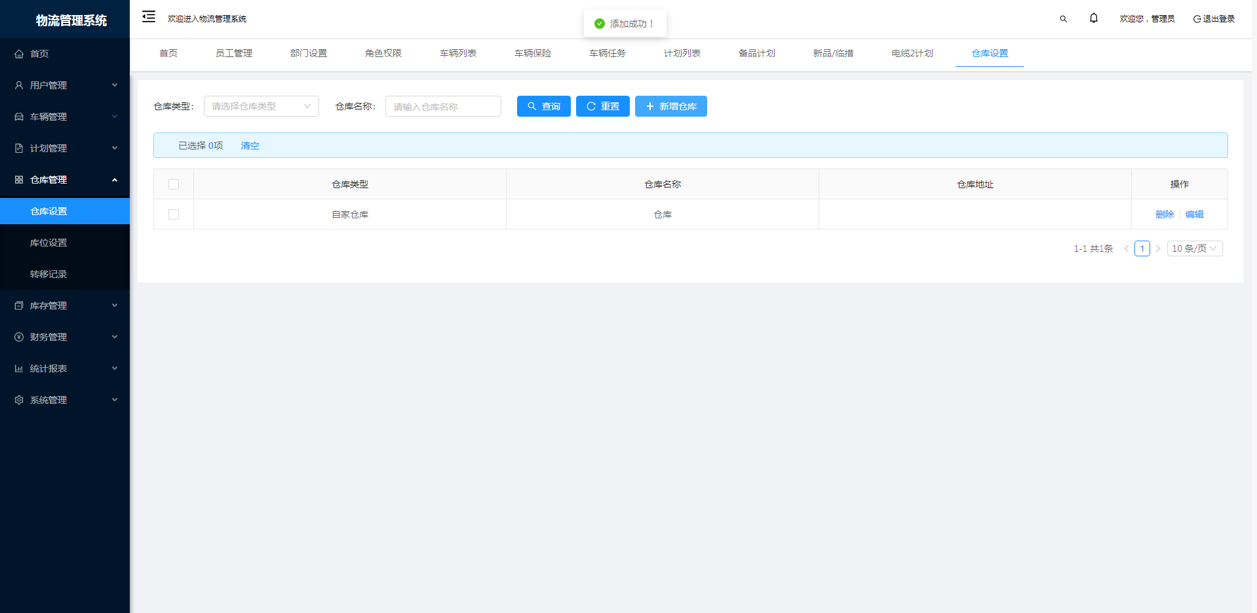1257x613 pixels.
Task: Expand the 库存管理 sidebar menu
Action: [x=65, y=306]
